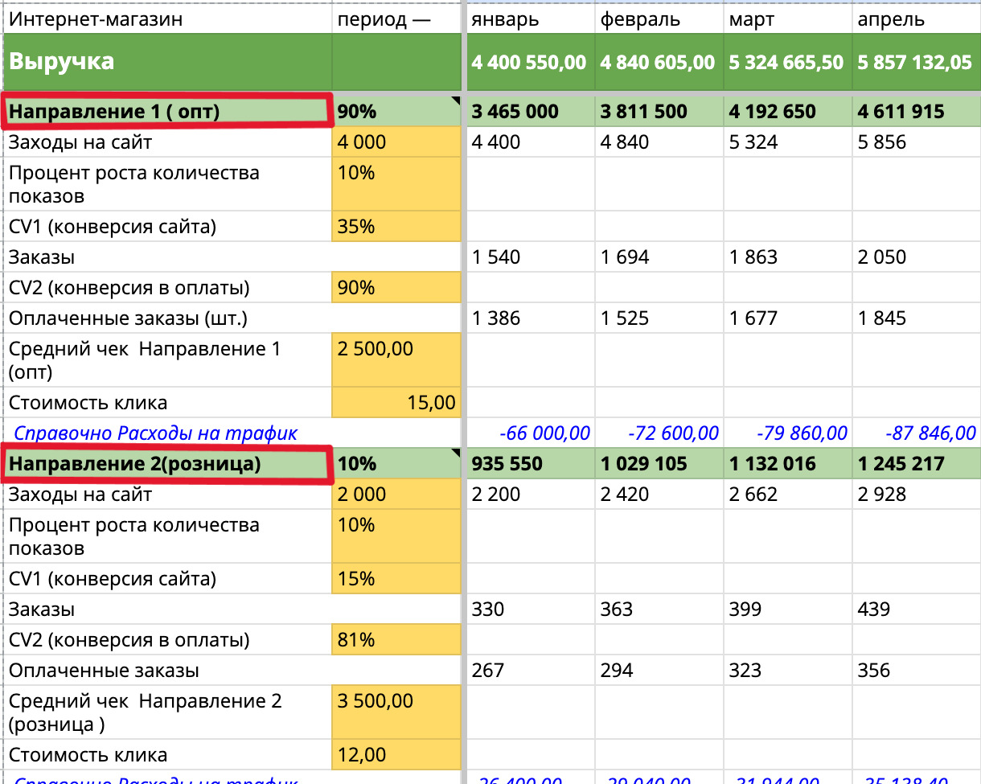Select the "Направление 1 ( опт)" label cell
This screenshot has height=784, width=981.
167,111
